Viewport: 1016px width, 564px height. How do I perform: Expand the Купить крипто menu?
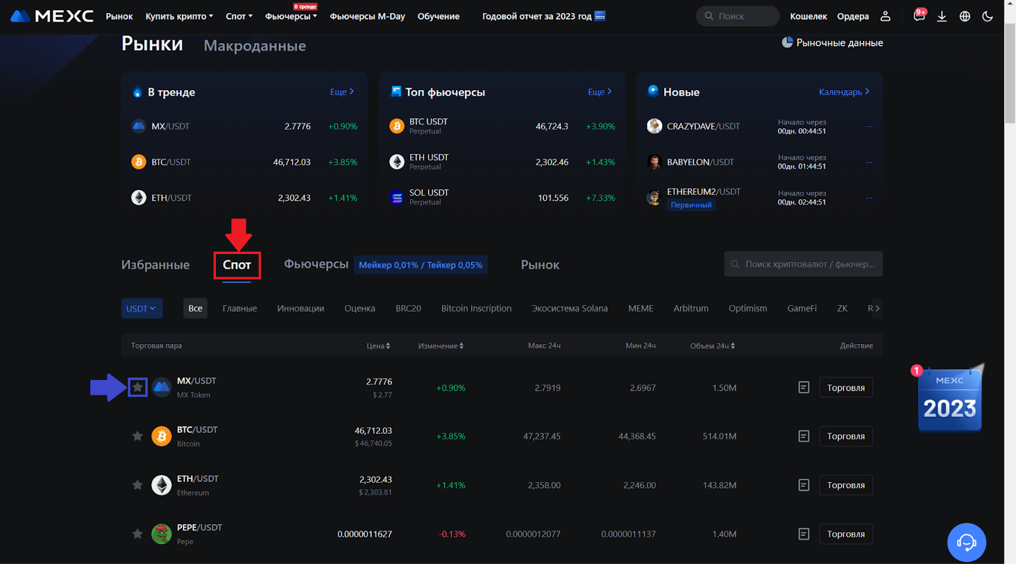coord(179,17)
